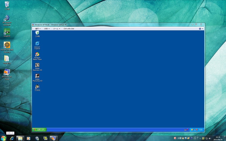Minimize the Windows XP Mode window
The height and width of the screenshot is (141, 226).
click(192, 24)
